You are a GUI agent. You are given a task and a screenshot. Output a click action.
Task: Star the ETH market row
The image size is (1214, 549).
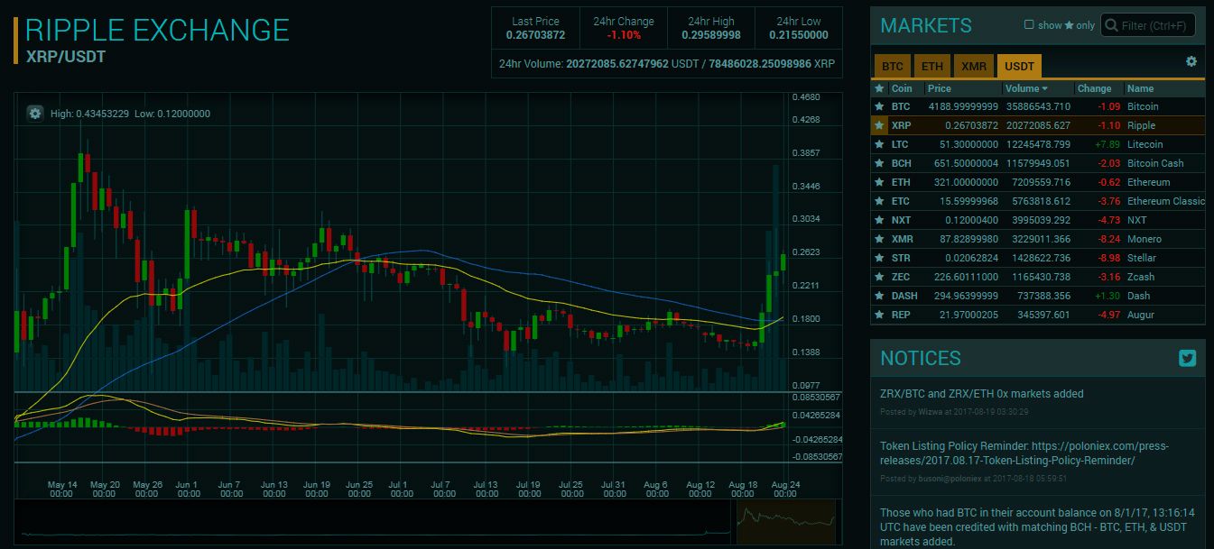coord(879,182)
